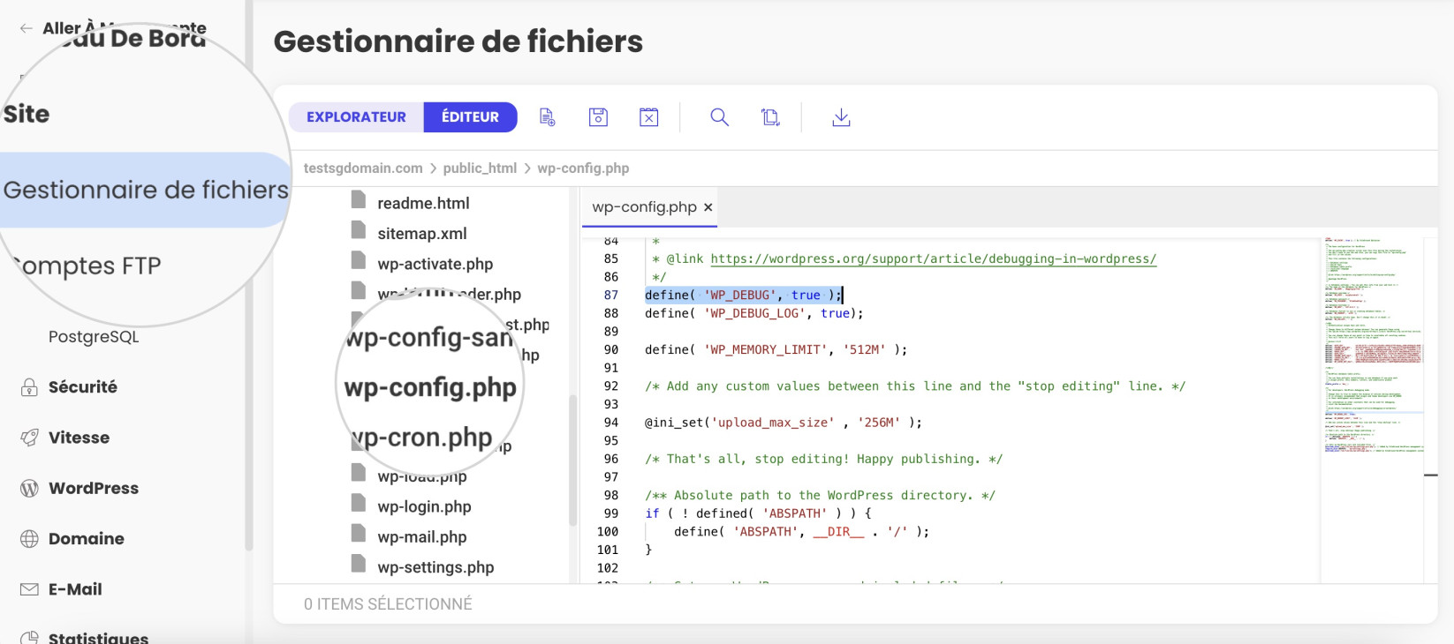
Task: Click the readme.html file icon
Action: pos(358,200)
